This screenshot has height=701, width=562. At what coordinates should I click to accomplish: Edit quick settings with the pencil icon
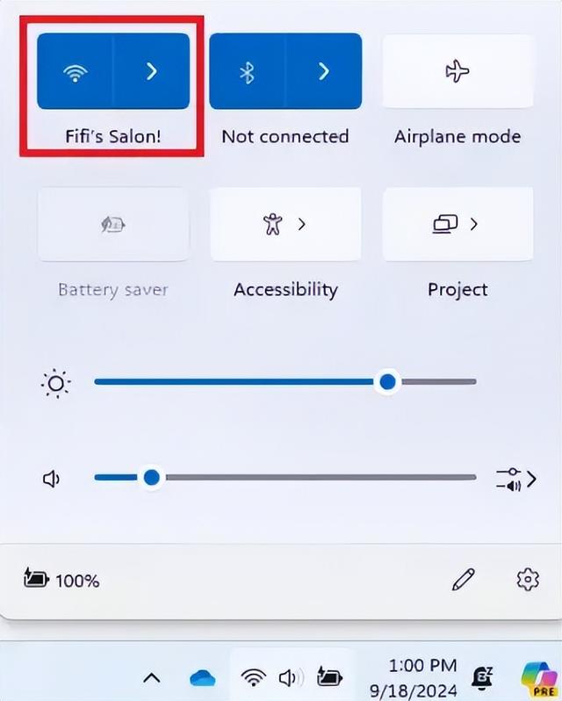point(464,580)
